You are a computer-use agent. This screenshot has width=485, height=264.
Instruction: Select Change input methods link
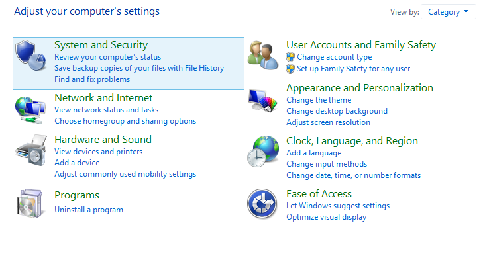327,164
